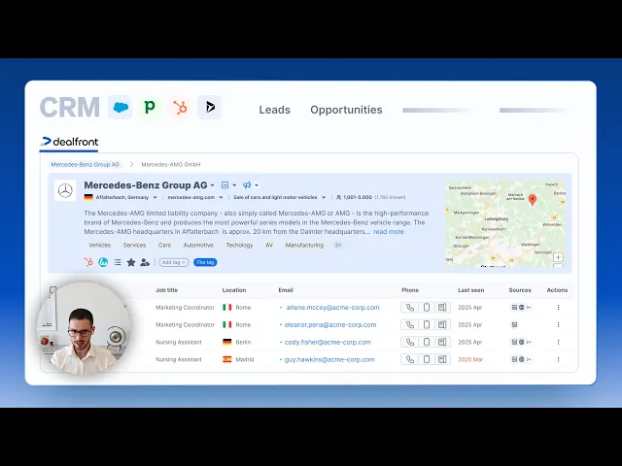622x466 pixels.
Task: Click email cody.fisher@acme-corp.com
Action: [x=328, y=343]
